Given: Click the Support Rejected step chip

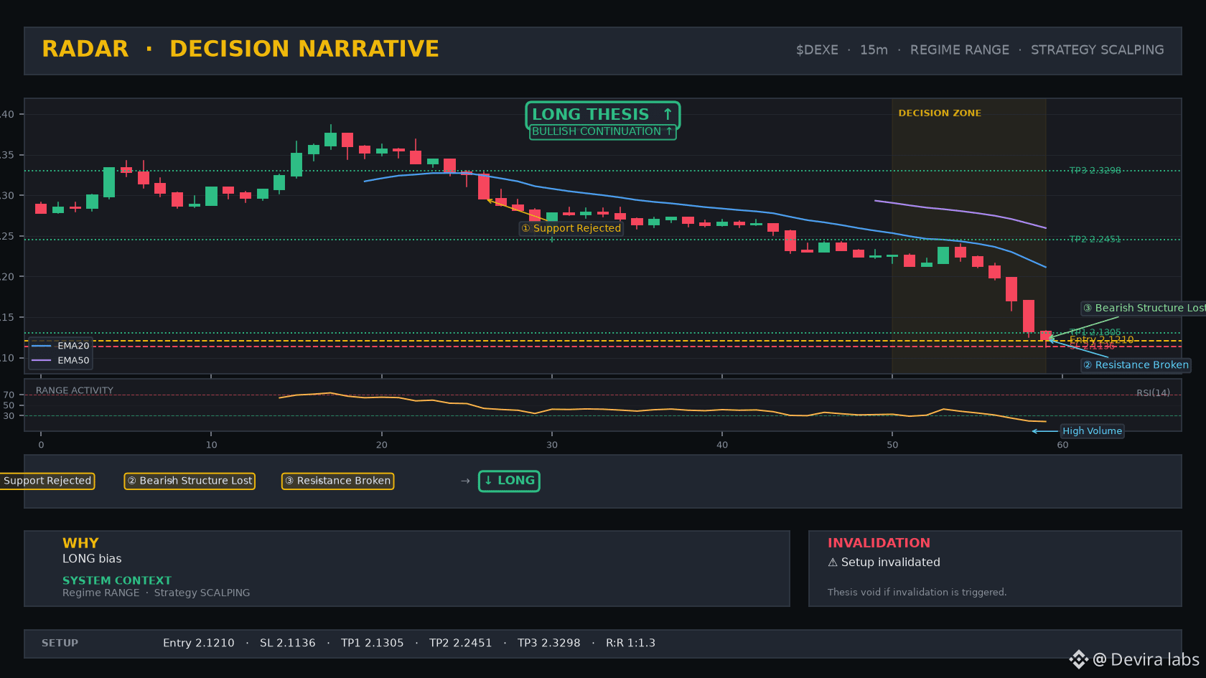Looking at the screenshot, I should tap(47, 481).
